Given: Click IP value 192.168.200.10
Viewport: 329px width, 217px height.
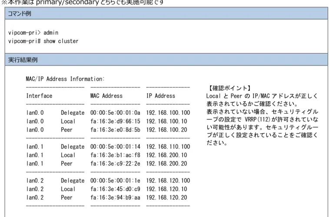Looking at the screenshot, I should pos(166,155).
